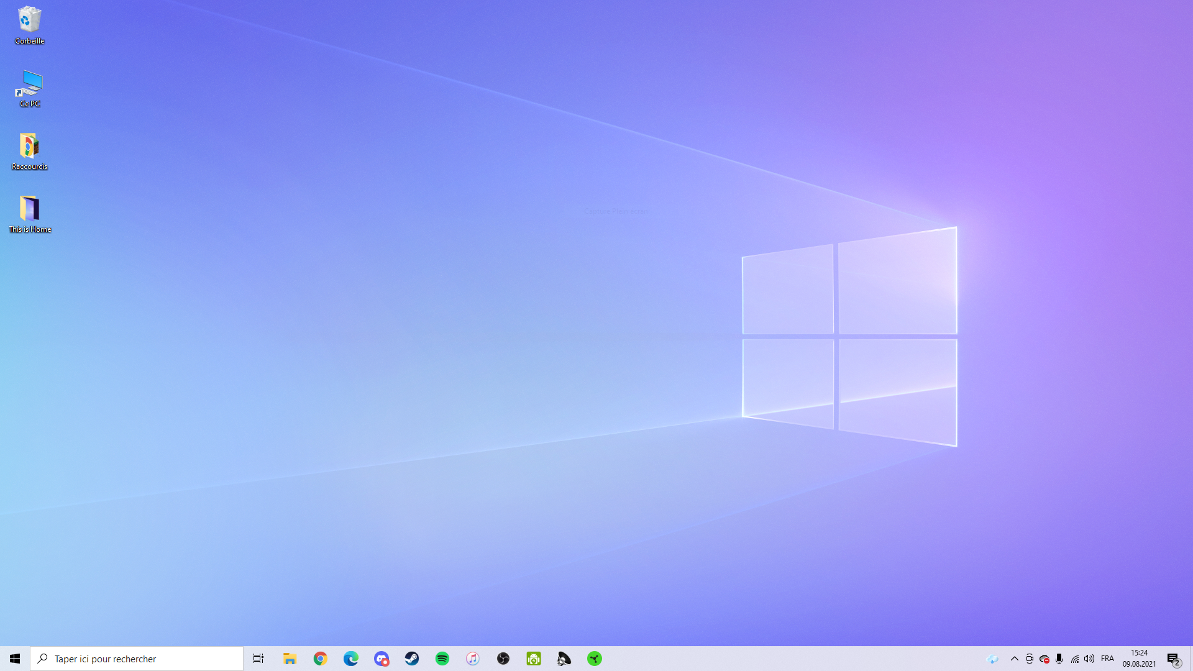Open the notification action center
This screenshot has height=671, width=1193.
click(1174, 659)
